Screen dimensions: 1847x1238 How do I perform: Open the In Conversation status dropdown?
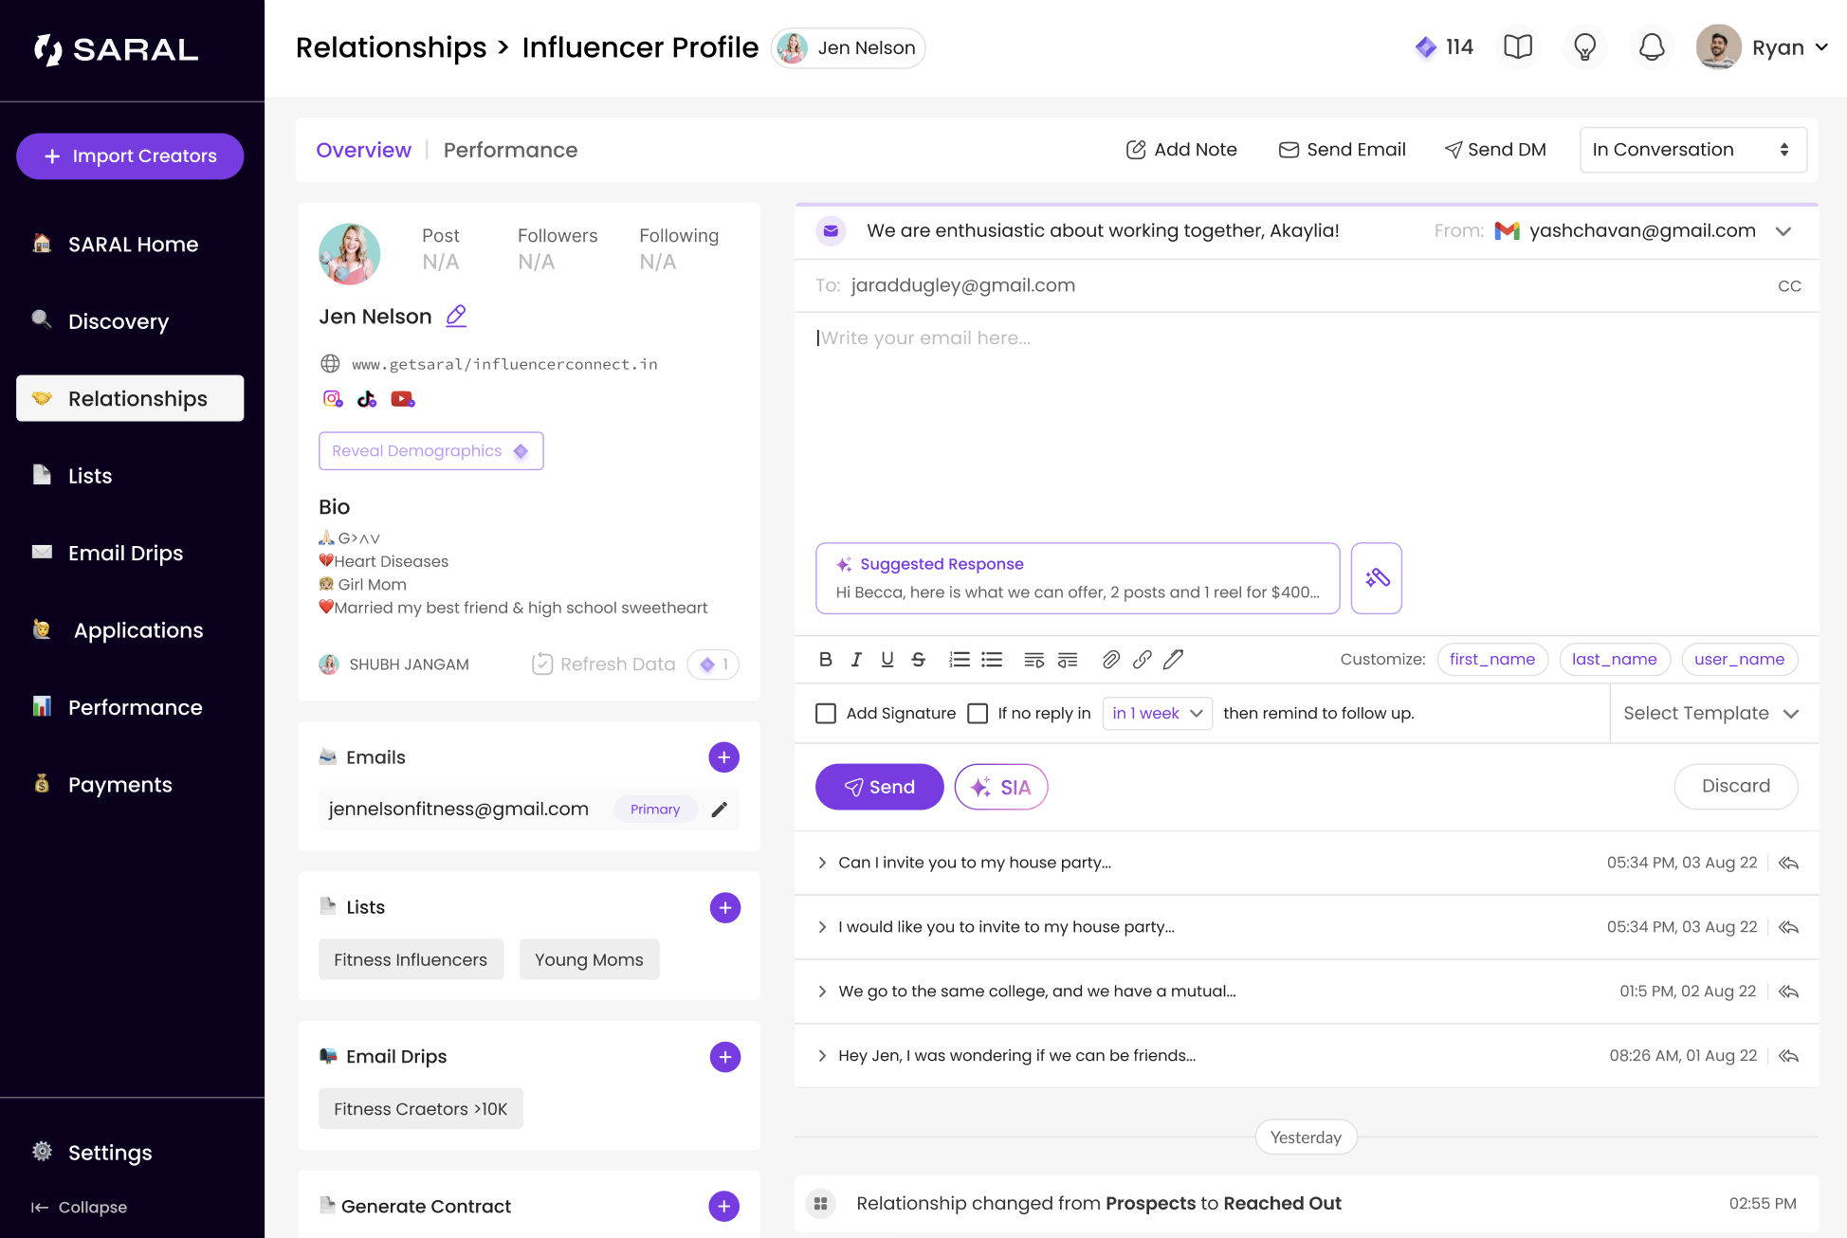1692,150
